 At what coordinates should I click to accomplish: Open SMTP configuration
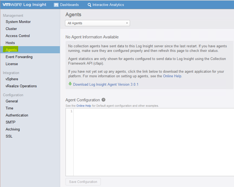11,122
